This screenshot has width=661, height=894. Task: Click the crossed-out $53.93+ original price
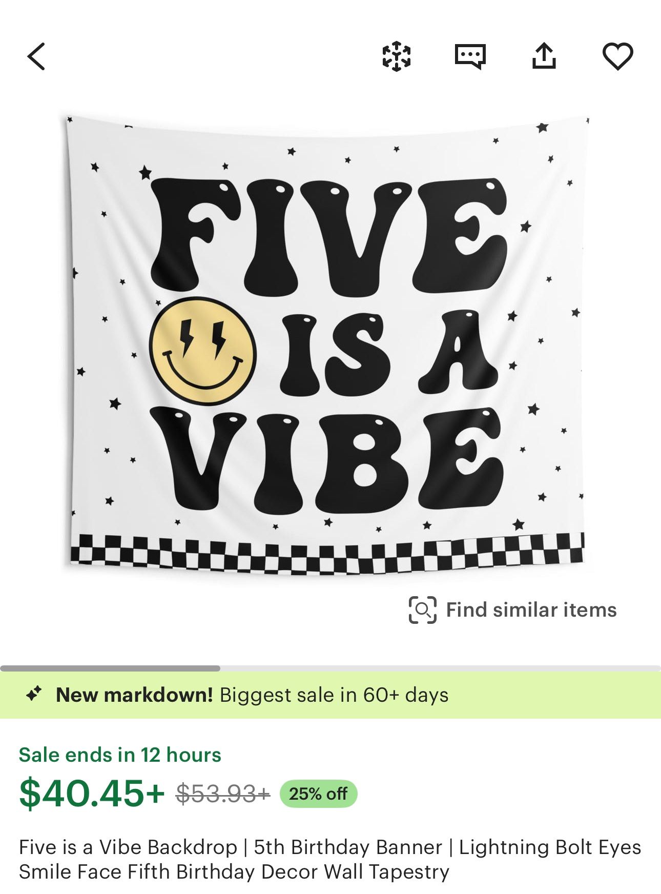[223, 794]
